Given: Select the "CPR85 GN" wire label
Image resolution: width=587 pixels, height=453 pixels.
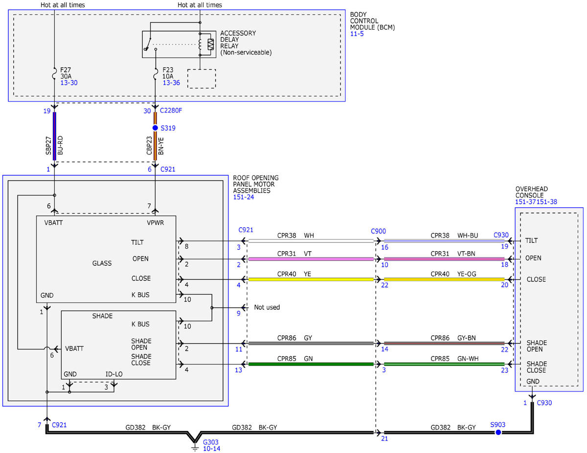Looking at the screenshot, I should [x=295, y=359].
